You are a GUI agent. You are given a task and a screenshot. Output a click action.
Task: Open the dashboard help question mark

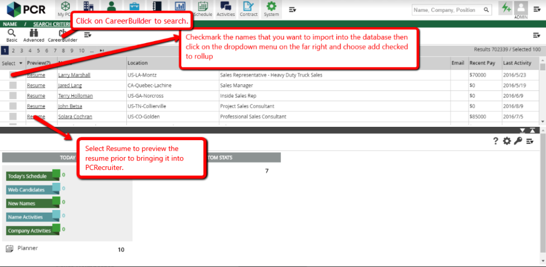coord(495,141)
